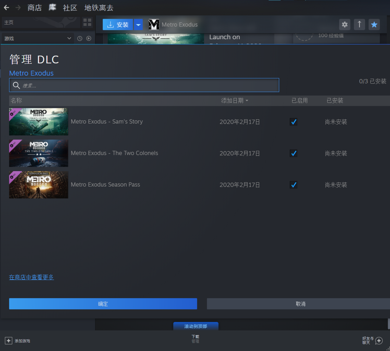390x351 pixels.
Task: Click the add game plus icon
Action: point(8,341)
